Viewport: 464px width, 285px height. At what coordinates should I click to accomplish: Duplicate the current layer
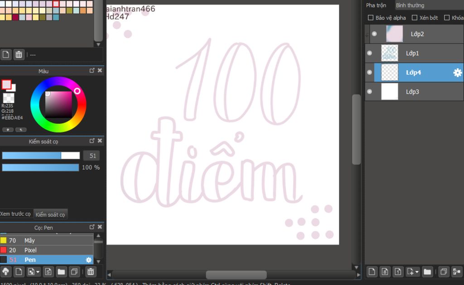pos(443,271)
